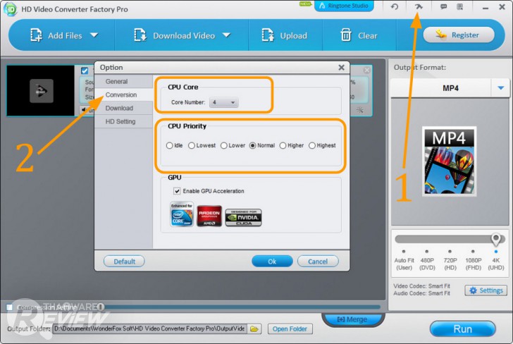Image resolution: width=513 pixels, height=344 pixels.
Task: Click the effects icon on video item
Action: [x=360, y=110]
